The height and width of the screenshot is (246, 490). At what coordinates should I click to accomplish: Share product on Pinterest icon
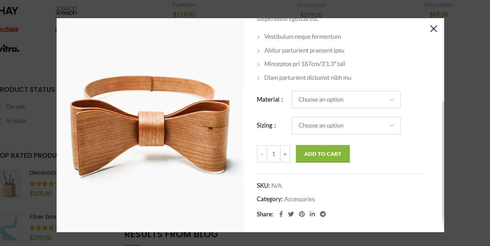tap(302, 214)
